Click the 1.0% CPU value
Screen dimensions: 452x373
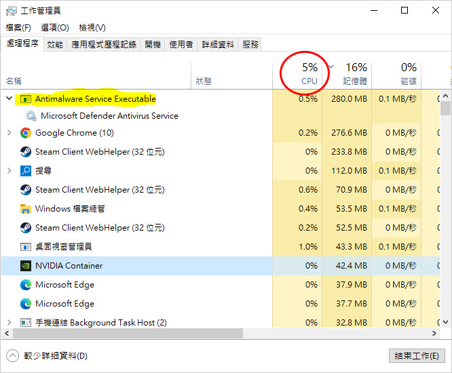click(x=308, y=247)
